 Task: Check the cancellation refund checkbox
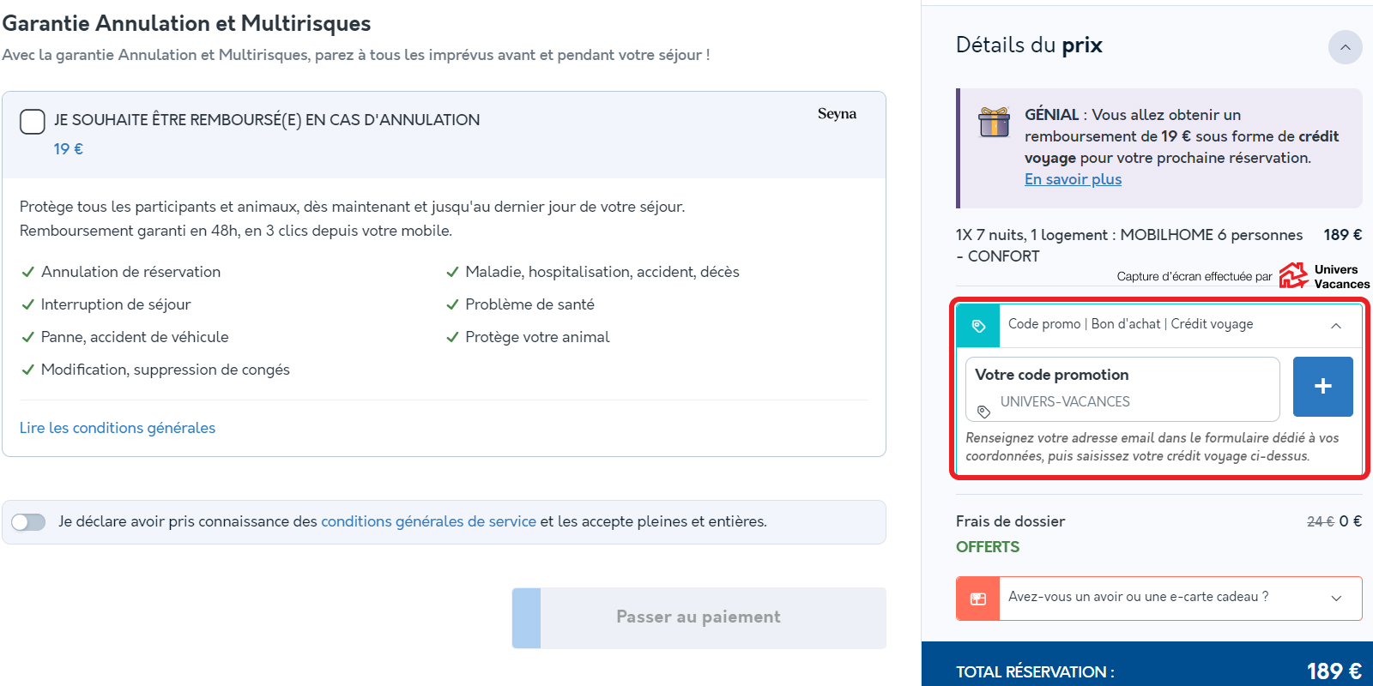click(33, 122)
